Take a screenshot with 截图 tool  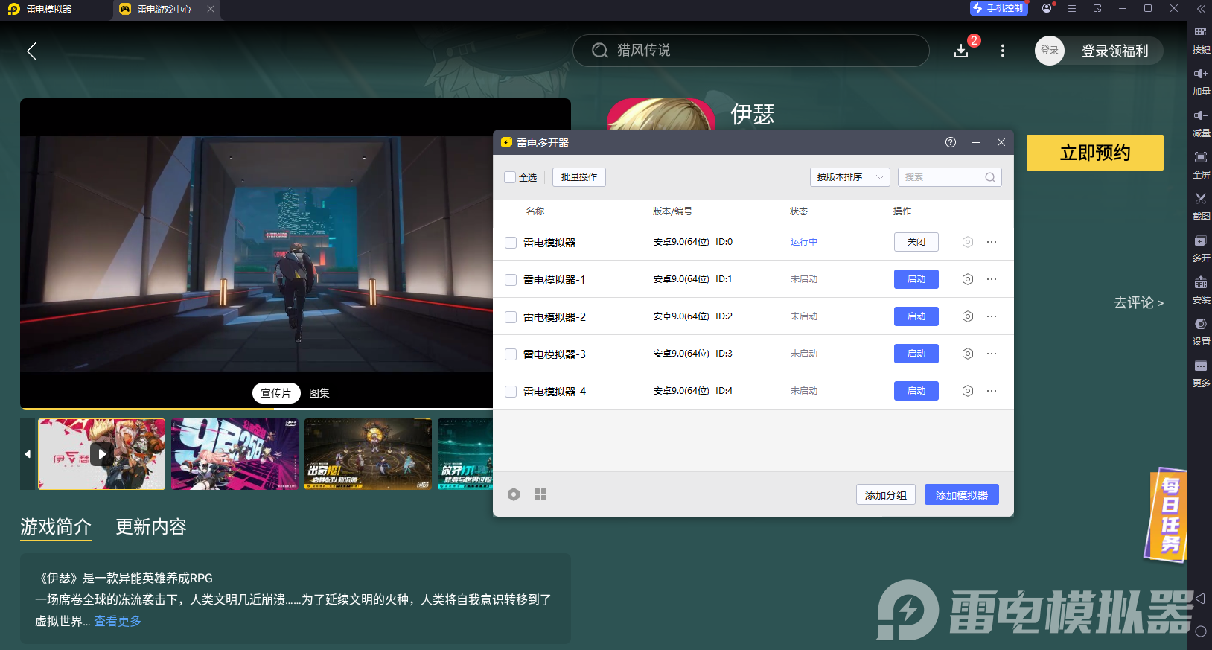pyautogui.click(x=1201, y=207)
